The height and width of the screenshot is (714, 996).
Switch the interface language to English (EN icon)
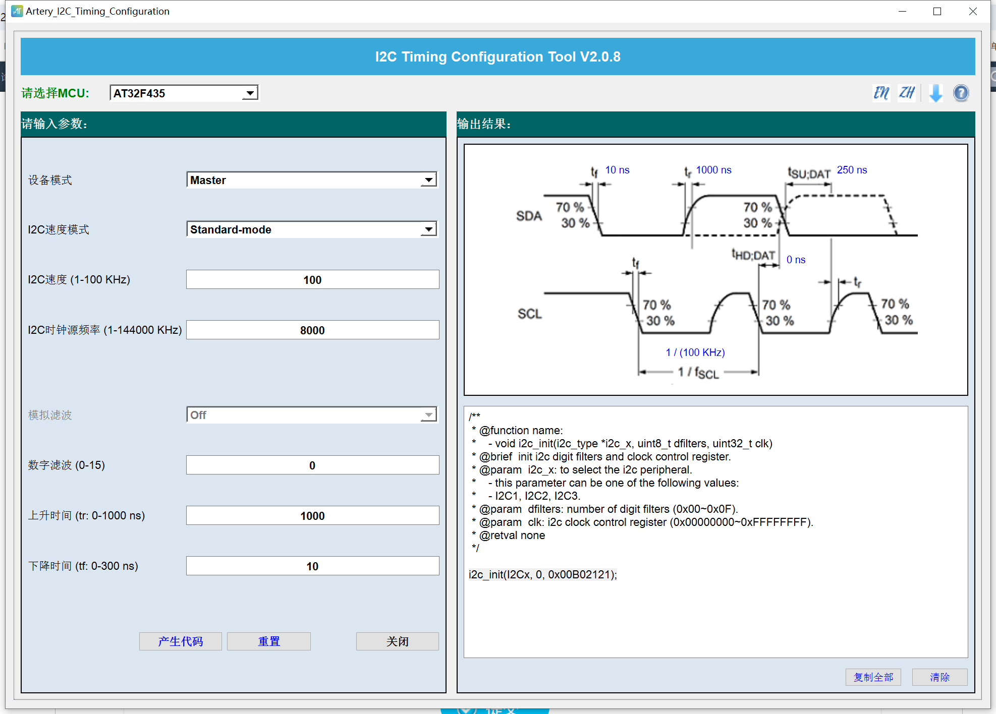[x=881, y=93]
